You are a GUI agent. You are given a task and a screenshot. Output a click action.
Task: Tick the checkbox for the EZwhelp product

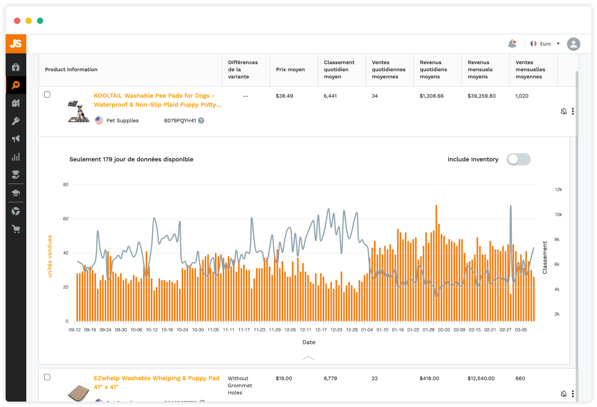tap(47, 377)
